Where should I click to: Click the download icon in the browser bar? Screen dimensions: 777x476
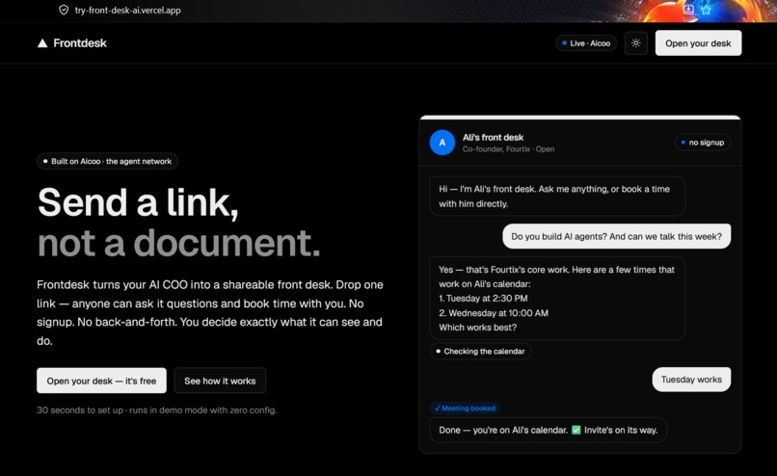pyautogui.click(x=689, y=9)
